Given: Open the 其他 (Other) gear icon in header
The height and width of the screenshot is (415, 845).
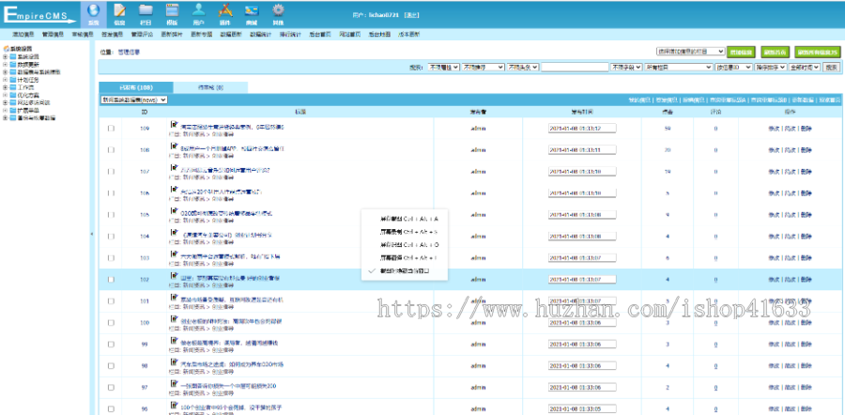Looking at the screenshot, I should [x=277, y=13].
